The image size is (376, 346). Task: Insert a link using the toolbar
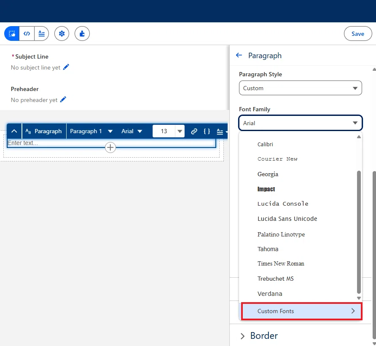coord(194,131)
